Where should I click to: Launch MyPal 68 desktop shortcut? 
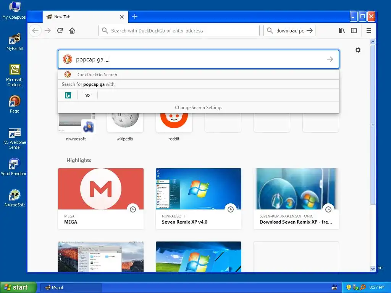point(15,42)
